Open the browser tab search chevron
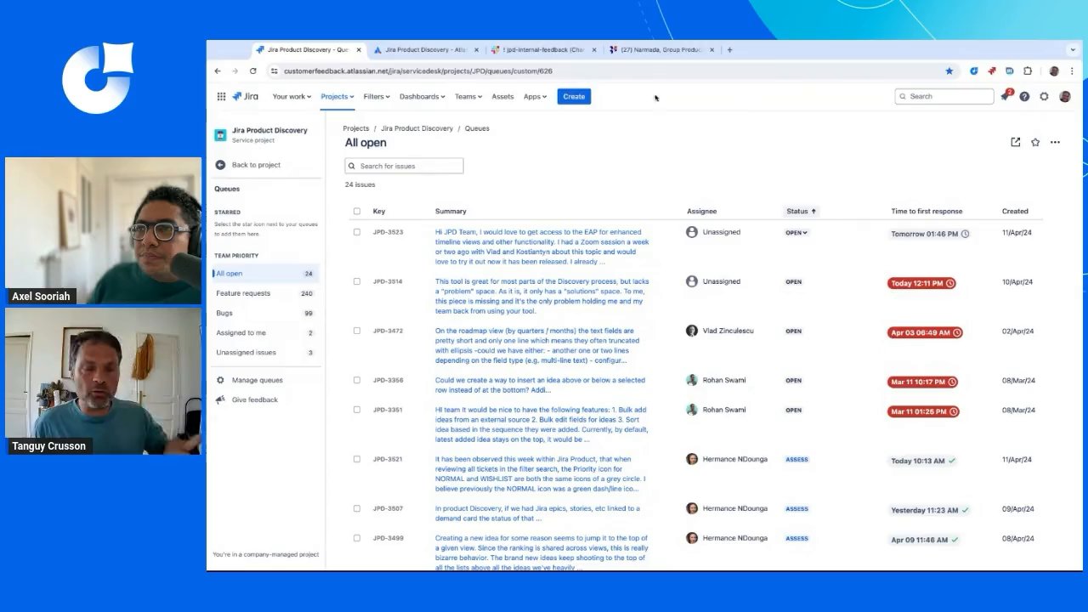The image size is (1088, 612). [1073, 49]
